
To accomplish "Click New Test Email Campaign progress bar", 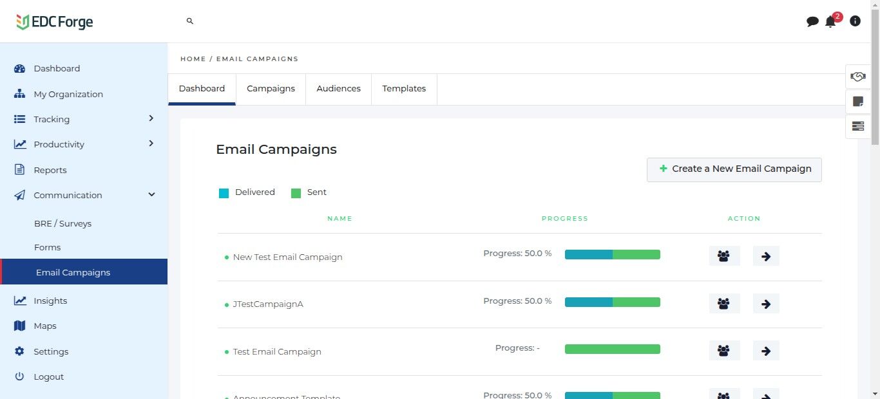I will click(x=612, y=255).
